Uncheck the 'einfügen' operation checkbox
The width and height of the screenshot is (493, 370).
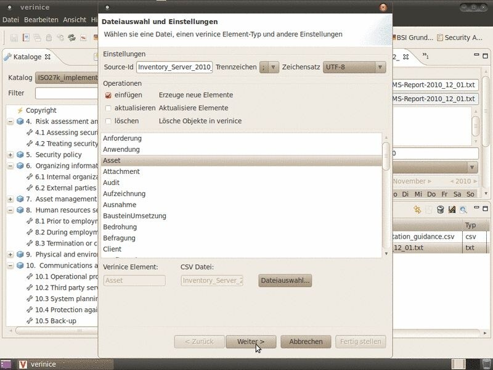[x=108, y=95]
